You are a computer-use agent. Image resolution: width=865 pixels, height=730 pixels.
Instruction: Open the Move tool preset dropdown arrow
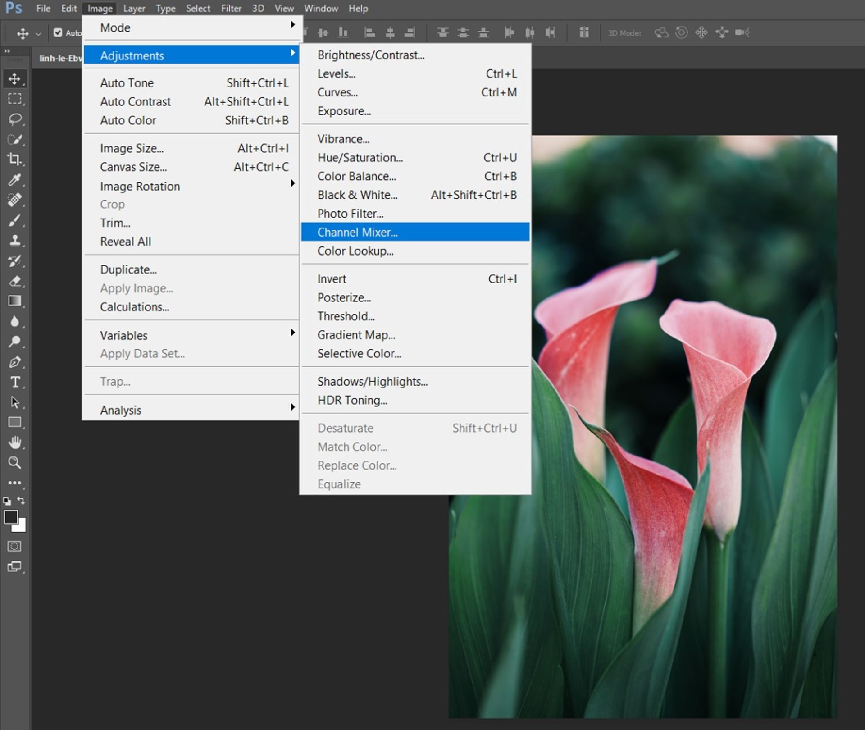38,34
